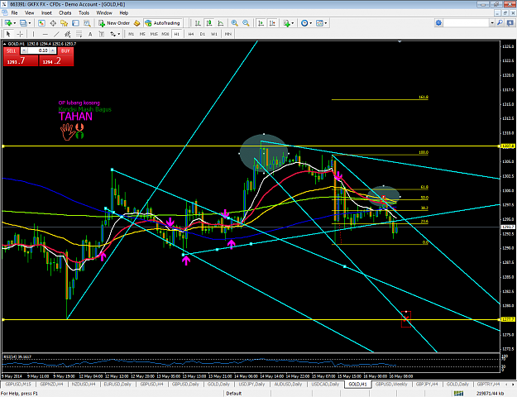
Task: Toggle the Terminal panel icon
Action: [x=75, y=23]
